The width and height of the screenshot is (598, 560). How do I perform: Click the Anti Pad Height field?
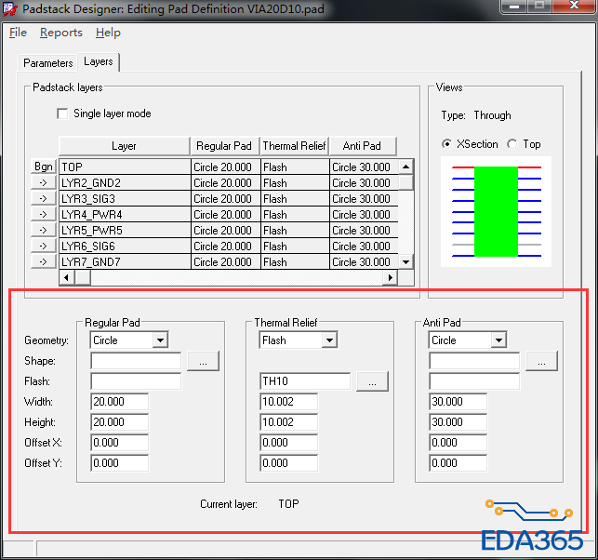tap(458, 422)
